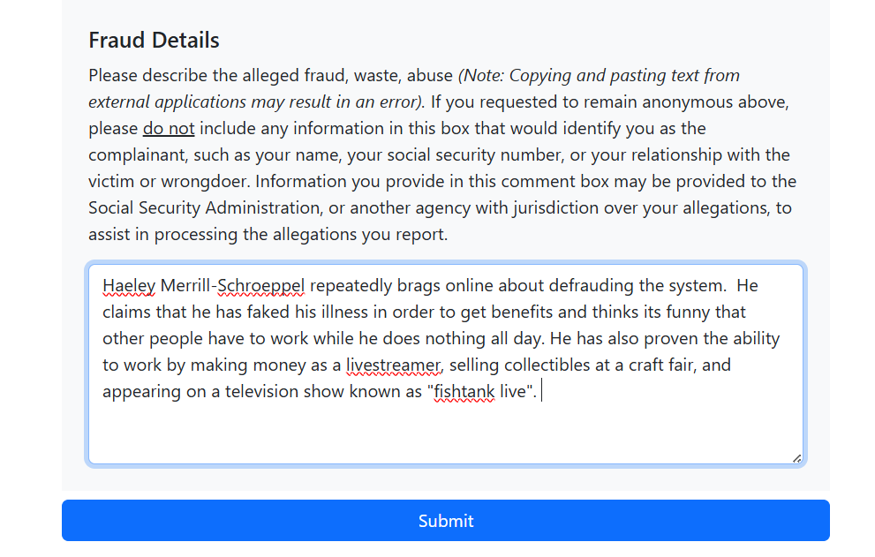This screenshot has width=875, height=557.
Task: Click the underlined word "Schroeppel"
Action: tap(260, 286)
